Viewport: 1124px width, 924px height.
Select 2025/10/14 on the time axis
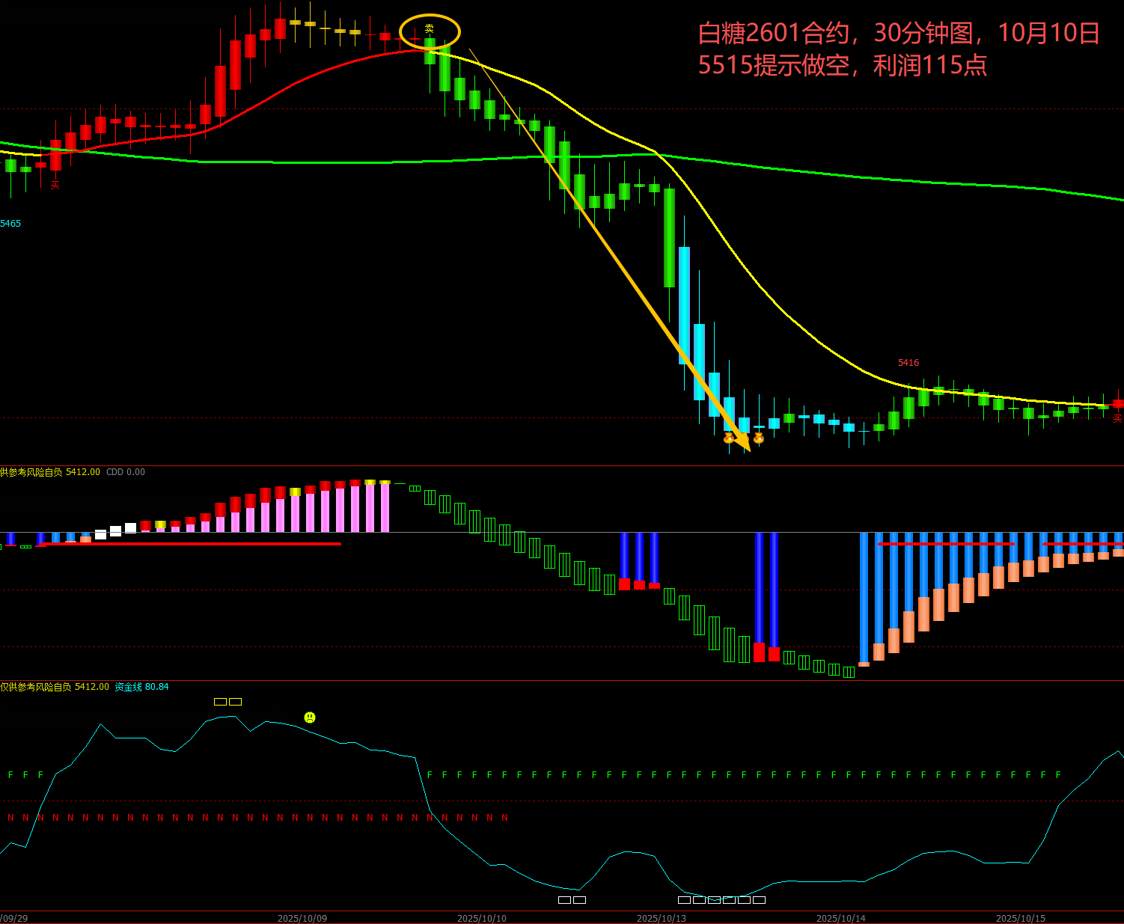841,918
